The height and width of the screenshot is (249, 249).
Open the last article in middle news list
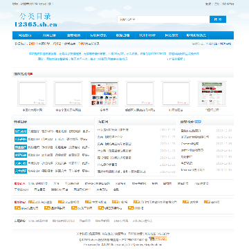tap(122, 172)
